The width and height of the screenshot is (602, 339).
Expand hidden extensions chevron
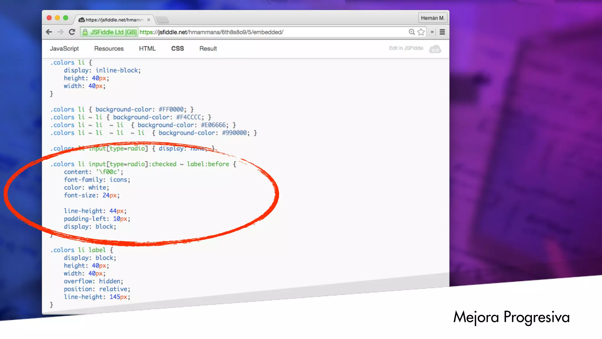point(432,32)
